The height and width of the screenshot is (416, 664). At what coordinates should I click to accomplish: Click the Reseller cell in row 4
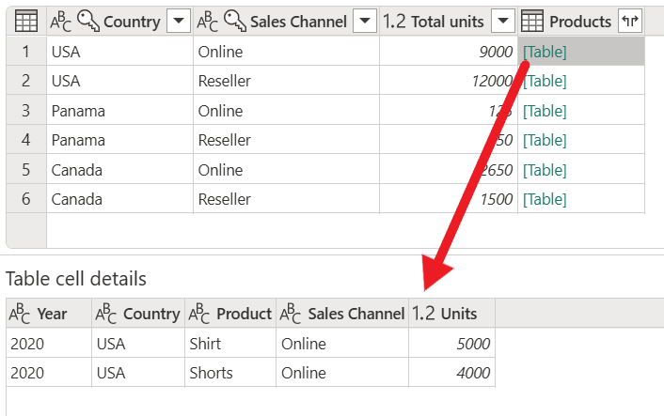(x=286, y=140)
